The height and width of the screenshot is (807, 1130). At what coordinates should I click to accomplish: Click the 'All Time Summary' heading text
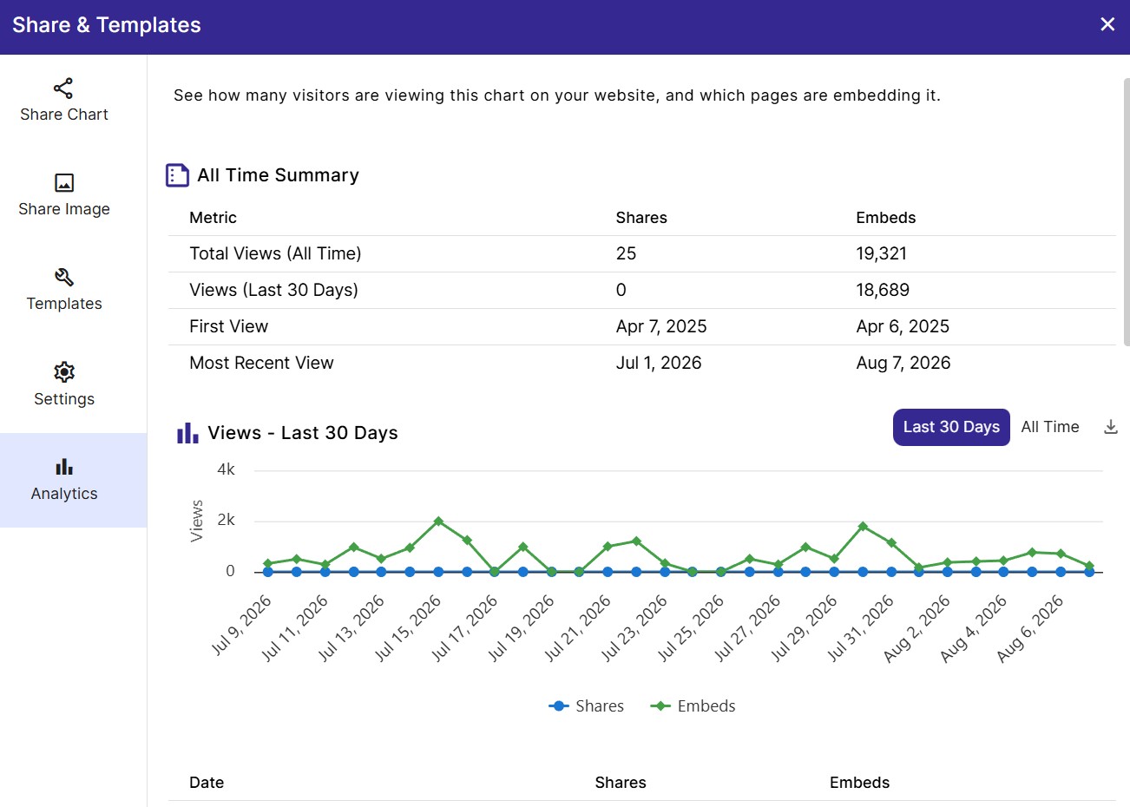pyautogui.click(x=278, y=175)
